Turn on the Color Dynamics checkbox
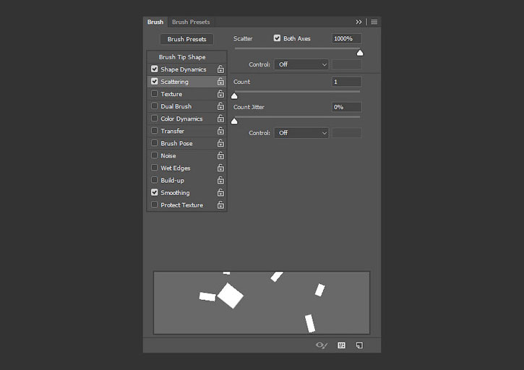 click(155, 119)
